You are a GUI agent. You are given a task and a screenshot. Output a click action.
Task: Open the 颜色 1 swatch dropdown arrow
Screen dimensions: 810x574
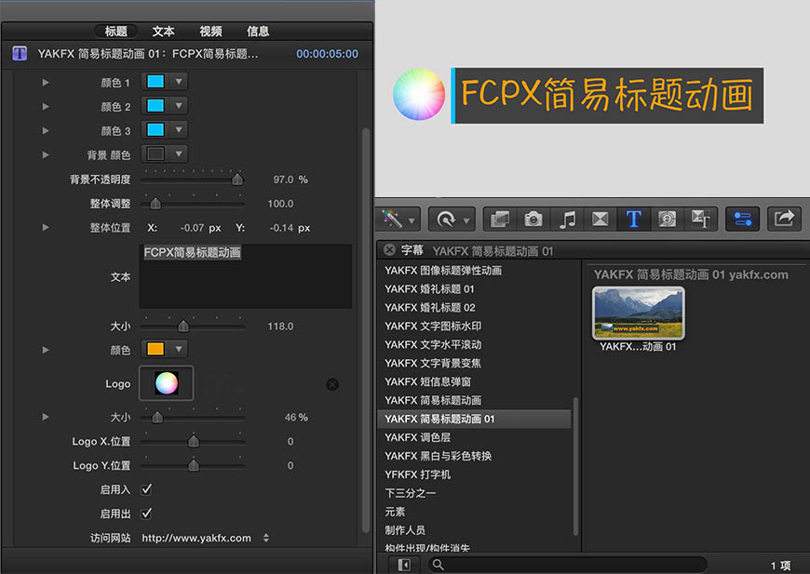(x=179, y=82)
